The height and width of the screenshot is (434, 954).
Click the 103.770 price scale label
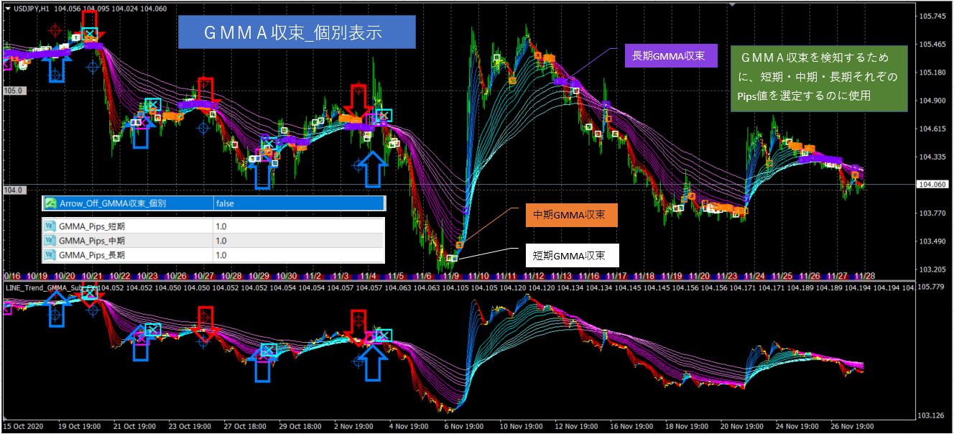(x=932, y=213)
